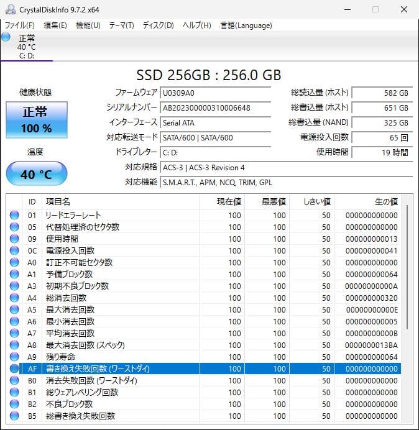
Task: Click the ファームウェア value field U0309A0
Action: tap(215, 93)
